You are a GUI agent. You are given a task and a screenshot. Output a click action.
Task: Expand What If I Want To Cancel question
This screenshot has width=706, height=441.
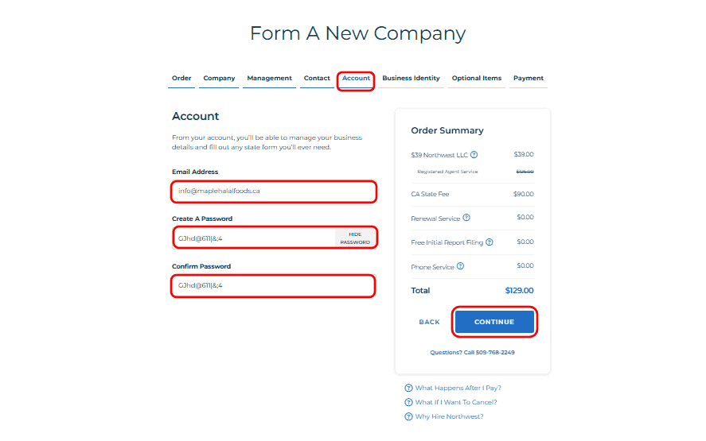456,402
